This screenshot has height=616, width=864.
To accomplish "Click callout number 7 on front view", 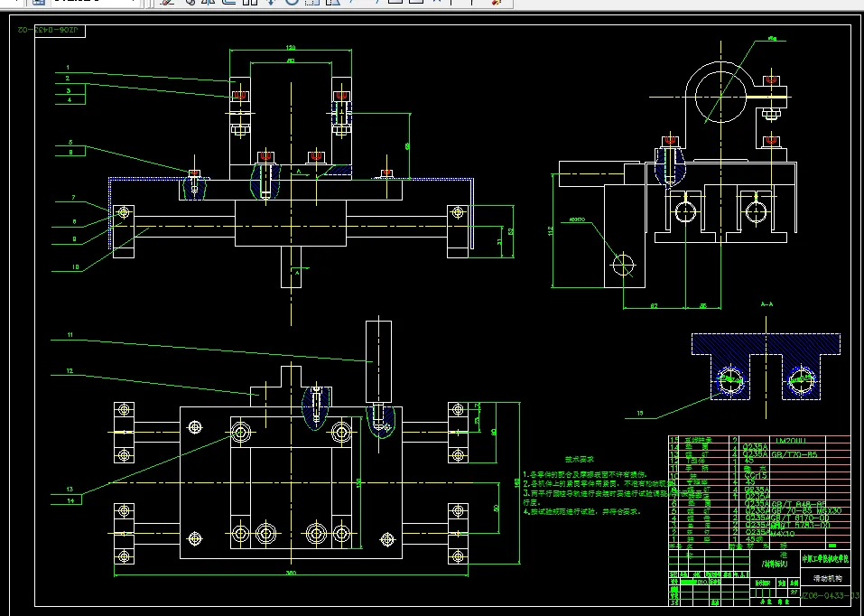I will click(x=73, y=198).
